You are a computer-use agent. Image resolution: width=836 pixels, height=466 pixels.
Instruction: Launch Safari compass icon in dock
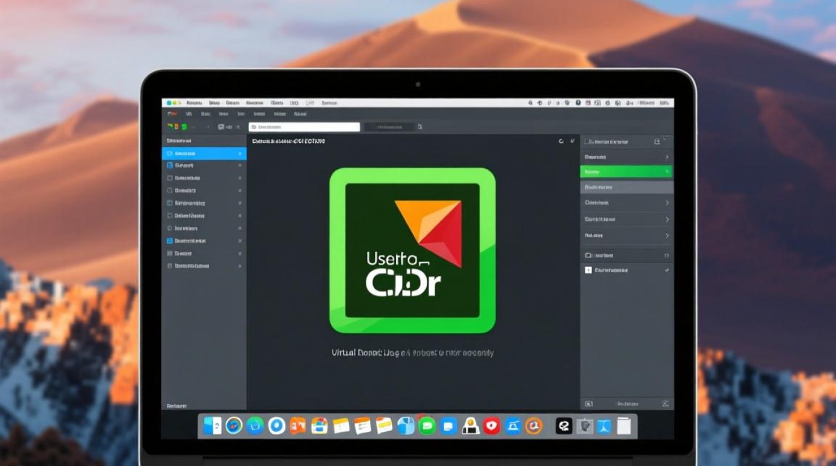pos(234,426)
